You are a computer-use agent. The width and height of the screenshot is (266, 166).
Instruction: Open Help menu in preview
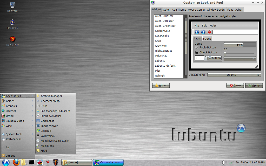click(x=213, y=26)
